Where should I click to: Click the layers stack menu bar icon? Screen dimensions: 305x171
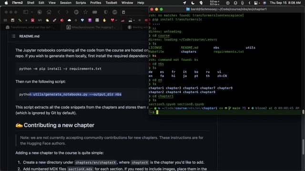pos(235,3)
